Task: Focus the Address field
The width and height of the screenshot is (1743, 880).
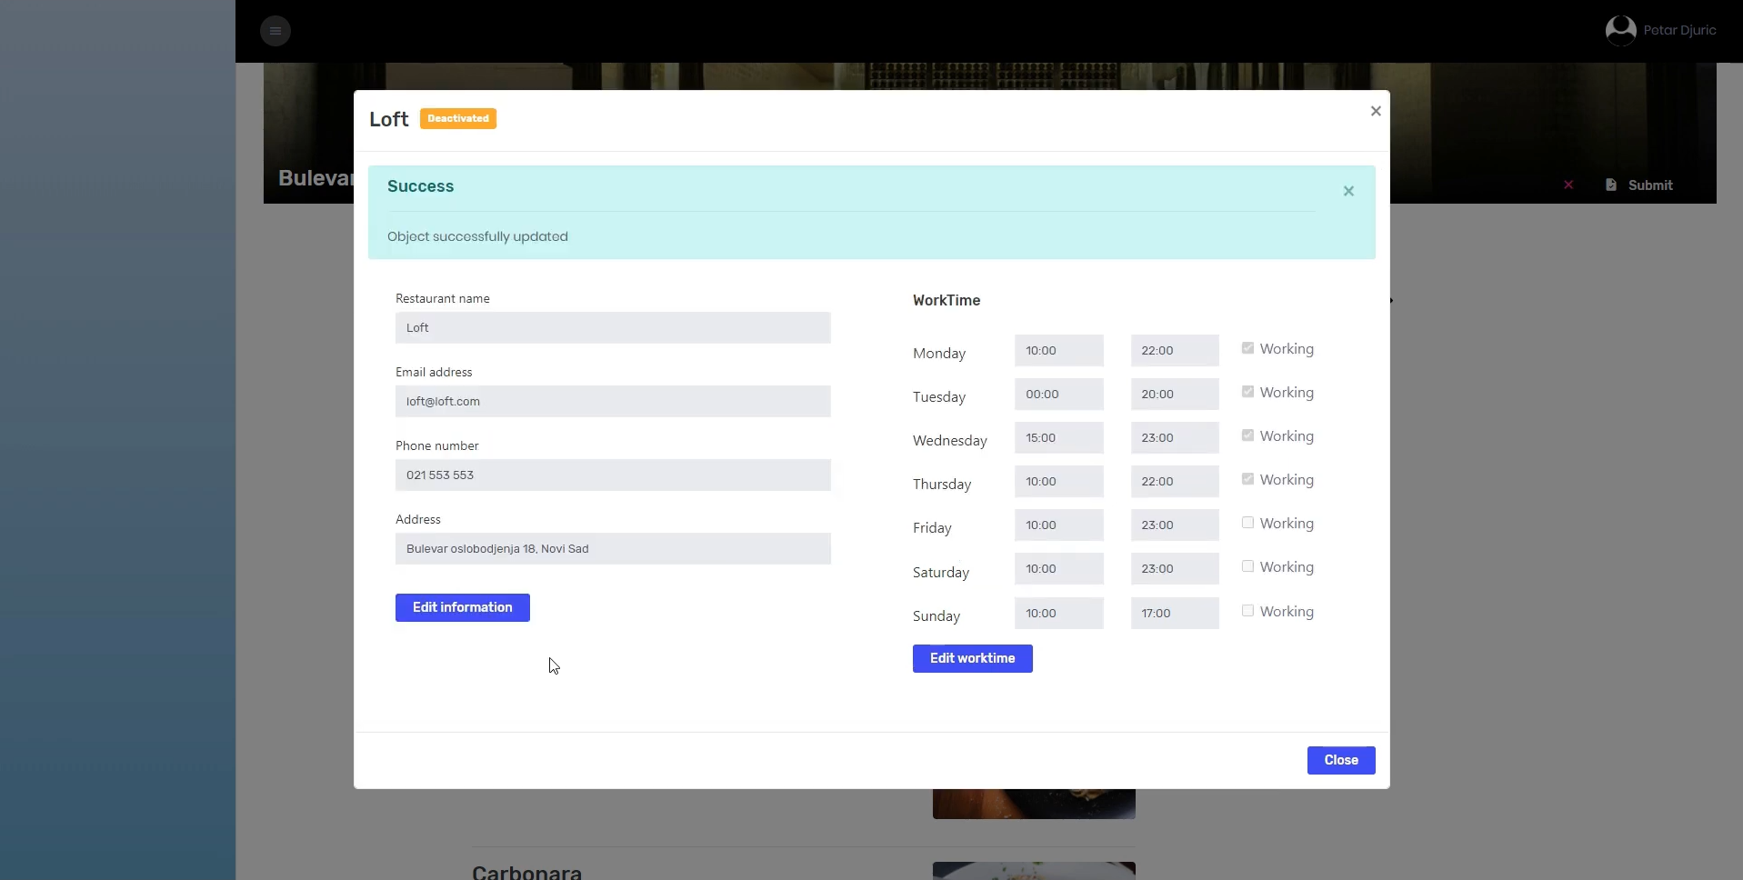Action: tap(613, 548)
